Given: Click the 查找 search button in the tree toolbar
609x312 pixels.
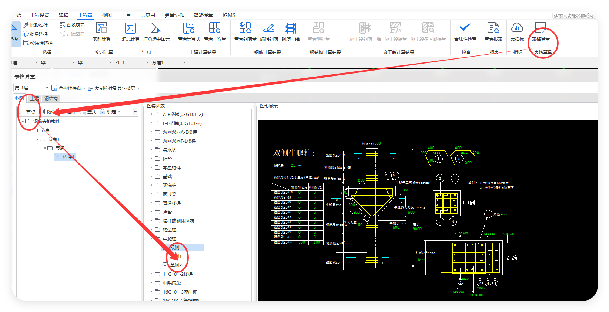Looking at the screenshot, I should coord(88,112).
